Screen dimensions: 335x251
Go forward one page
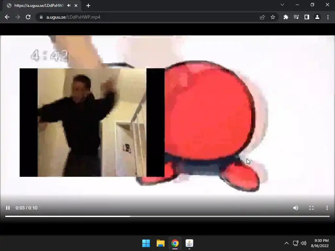point(18,17)
